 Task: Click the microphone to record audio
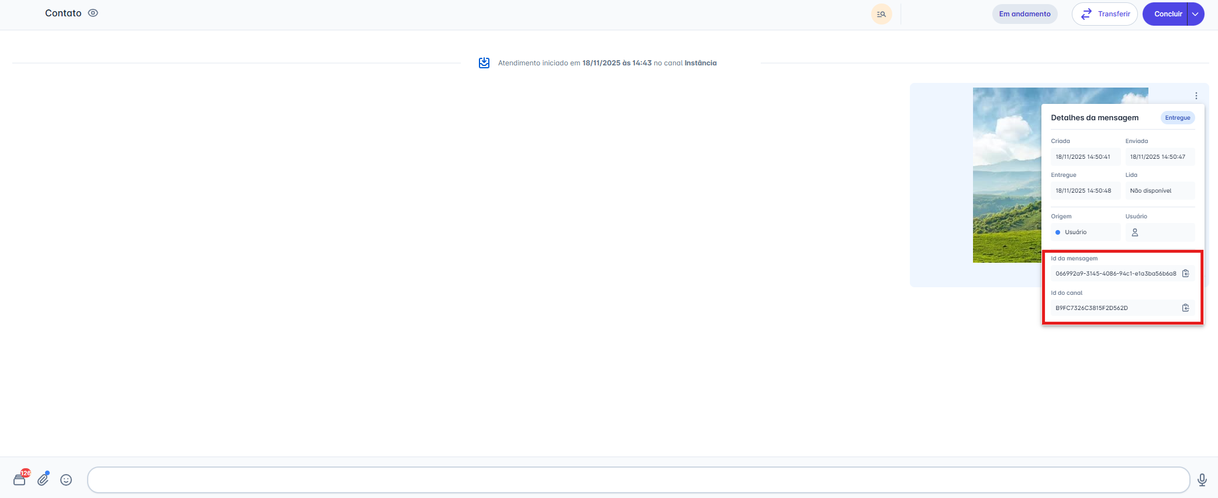(1202, 479)
